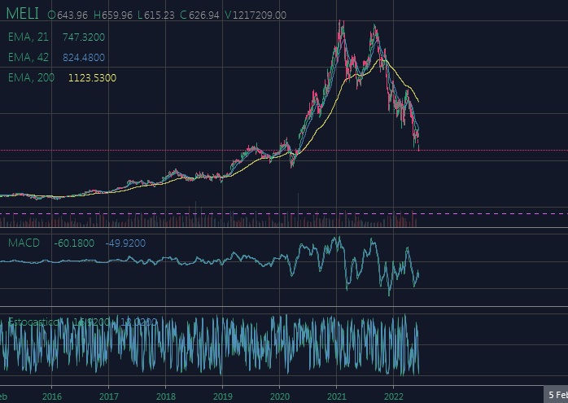The height and width of the screenshot is (403, 568).
Task: Click the EMA 21 value 747.3200
Action: pyautogui.click(x=83, y=37)
